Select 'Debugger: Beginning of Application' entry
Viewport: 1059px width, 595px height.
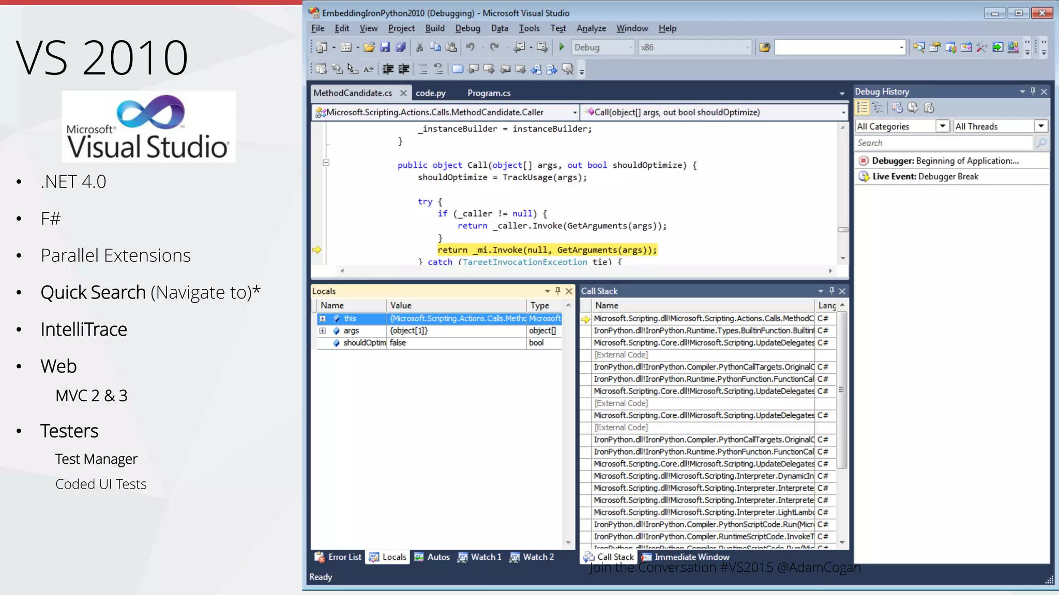951,161
